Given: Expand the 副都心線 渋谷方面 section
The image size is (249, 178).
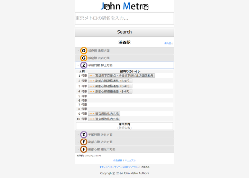Looking at the screenshot, I should pyautogui.click(x=124, y=142).
